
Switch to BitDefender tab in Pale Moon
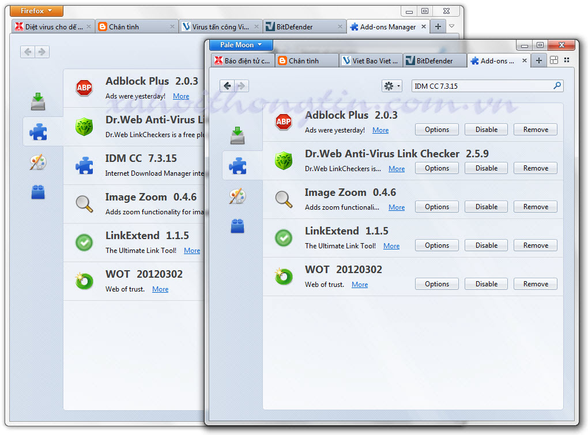click(x=435, y=60)
